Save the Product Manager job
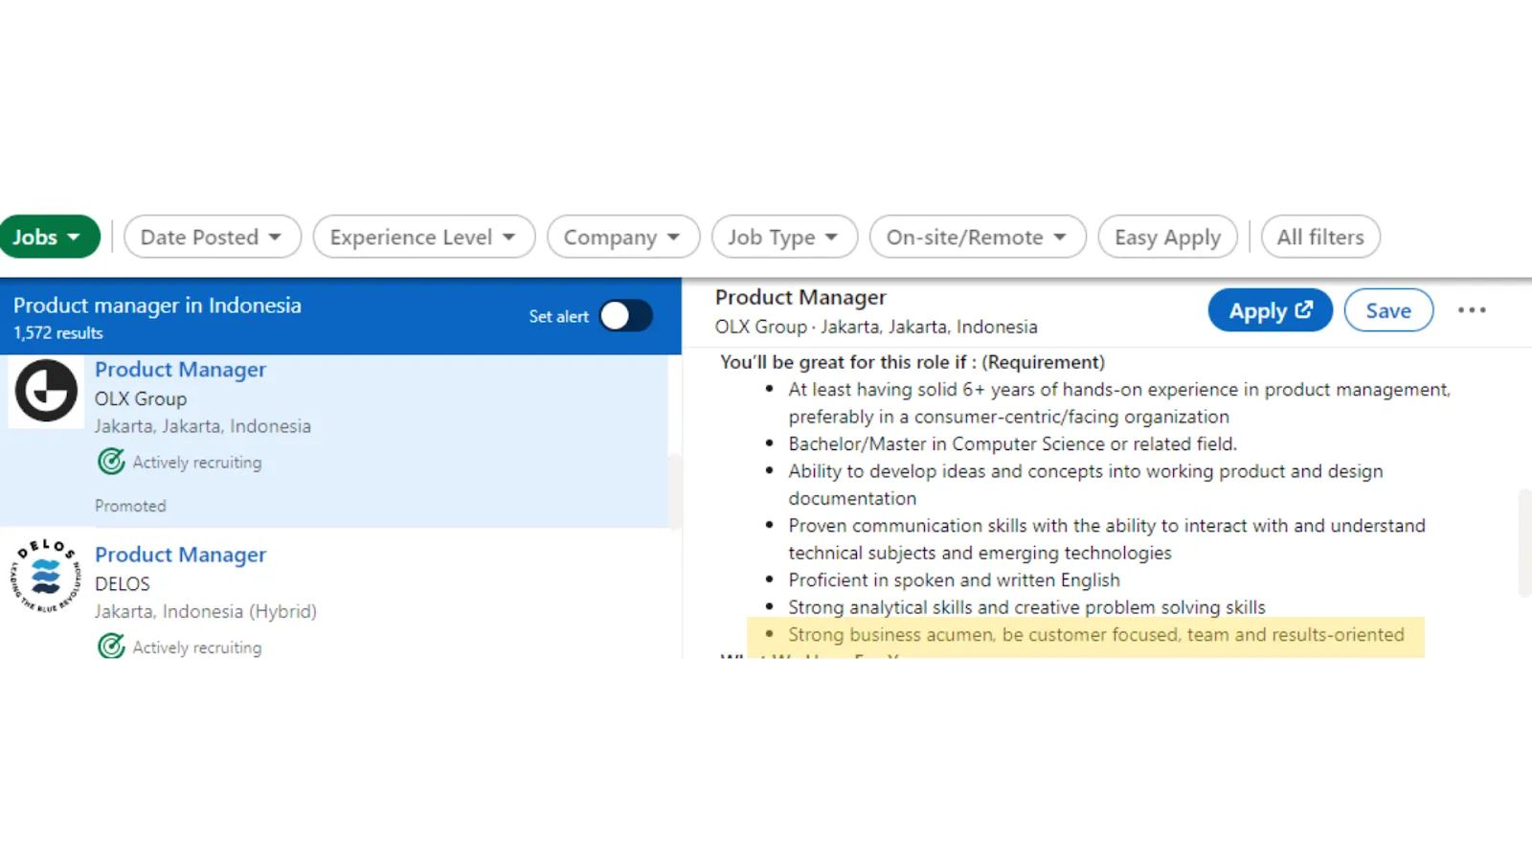 [x=1387, y=310]
